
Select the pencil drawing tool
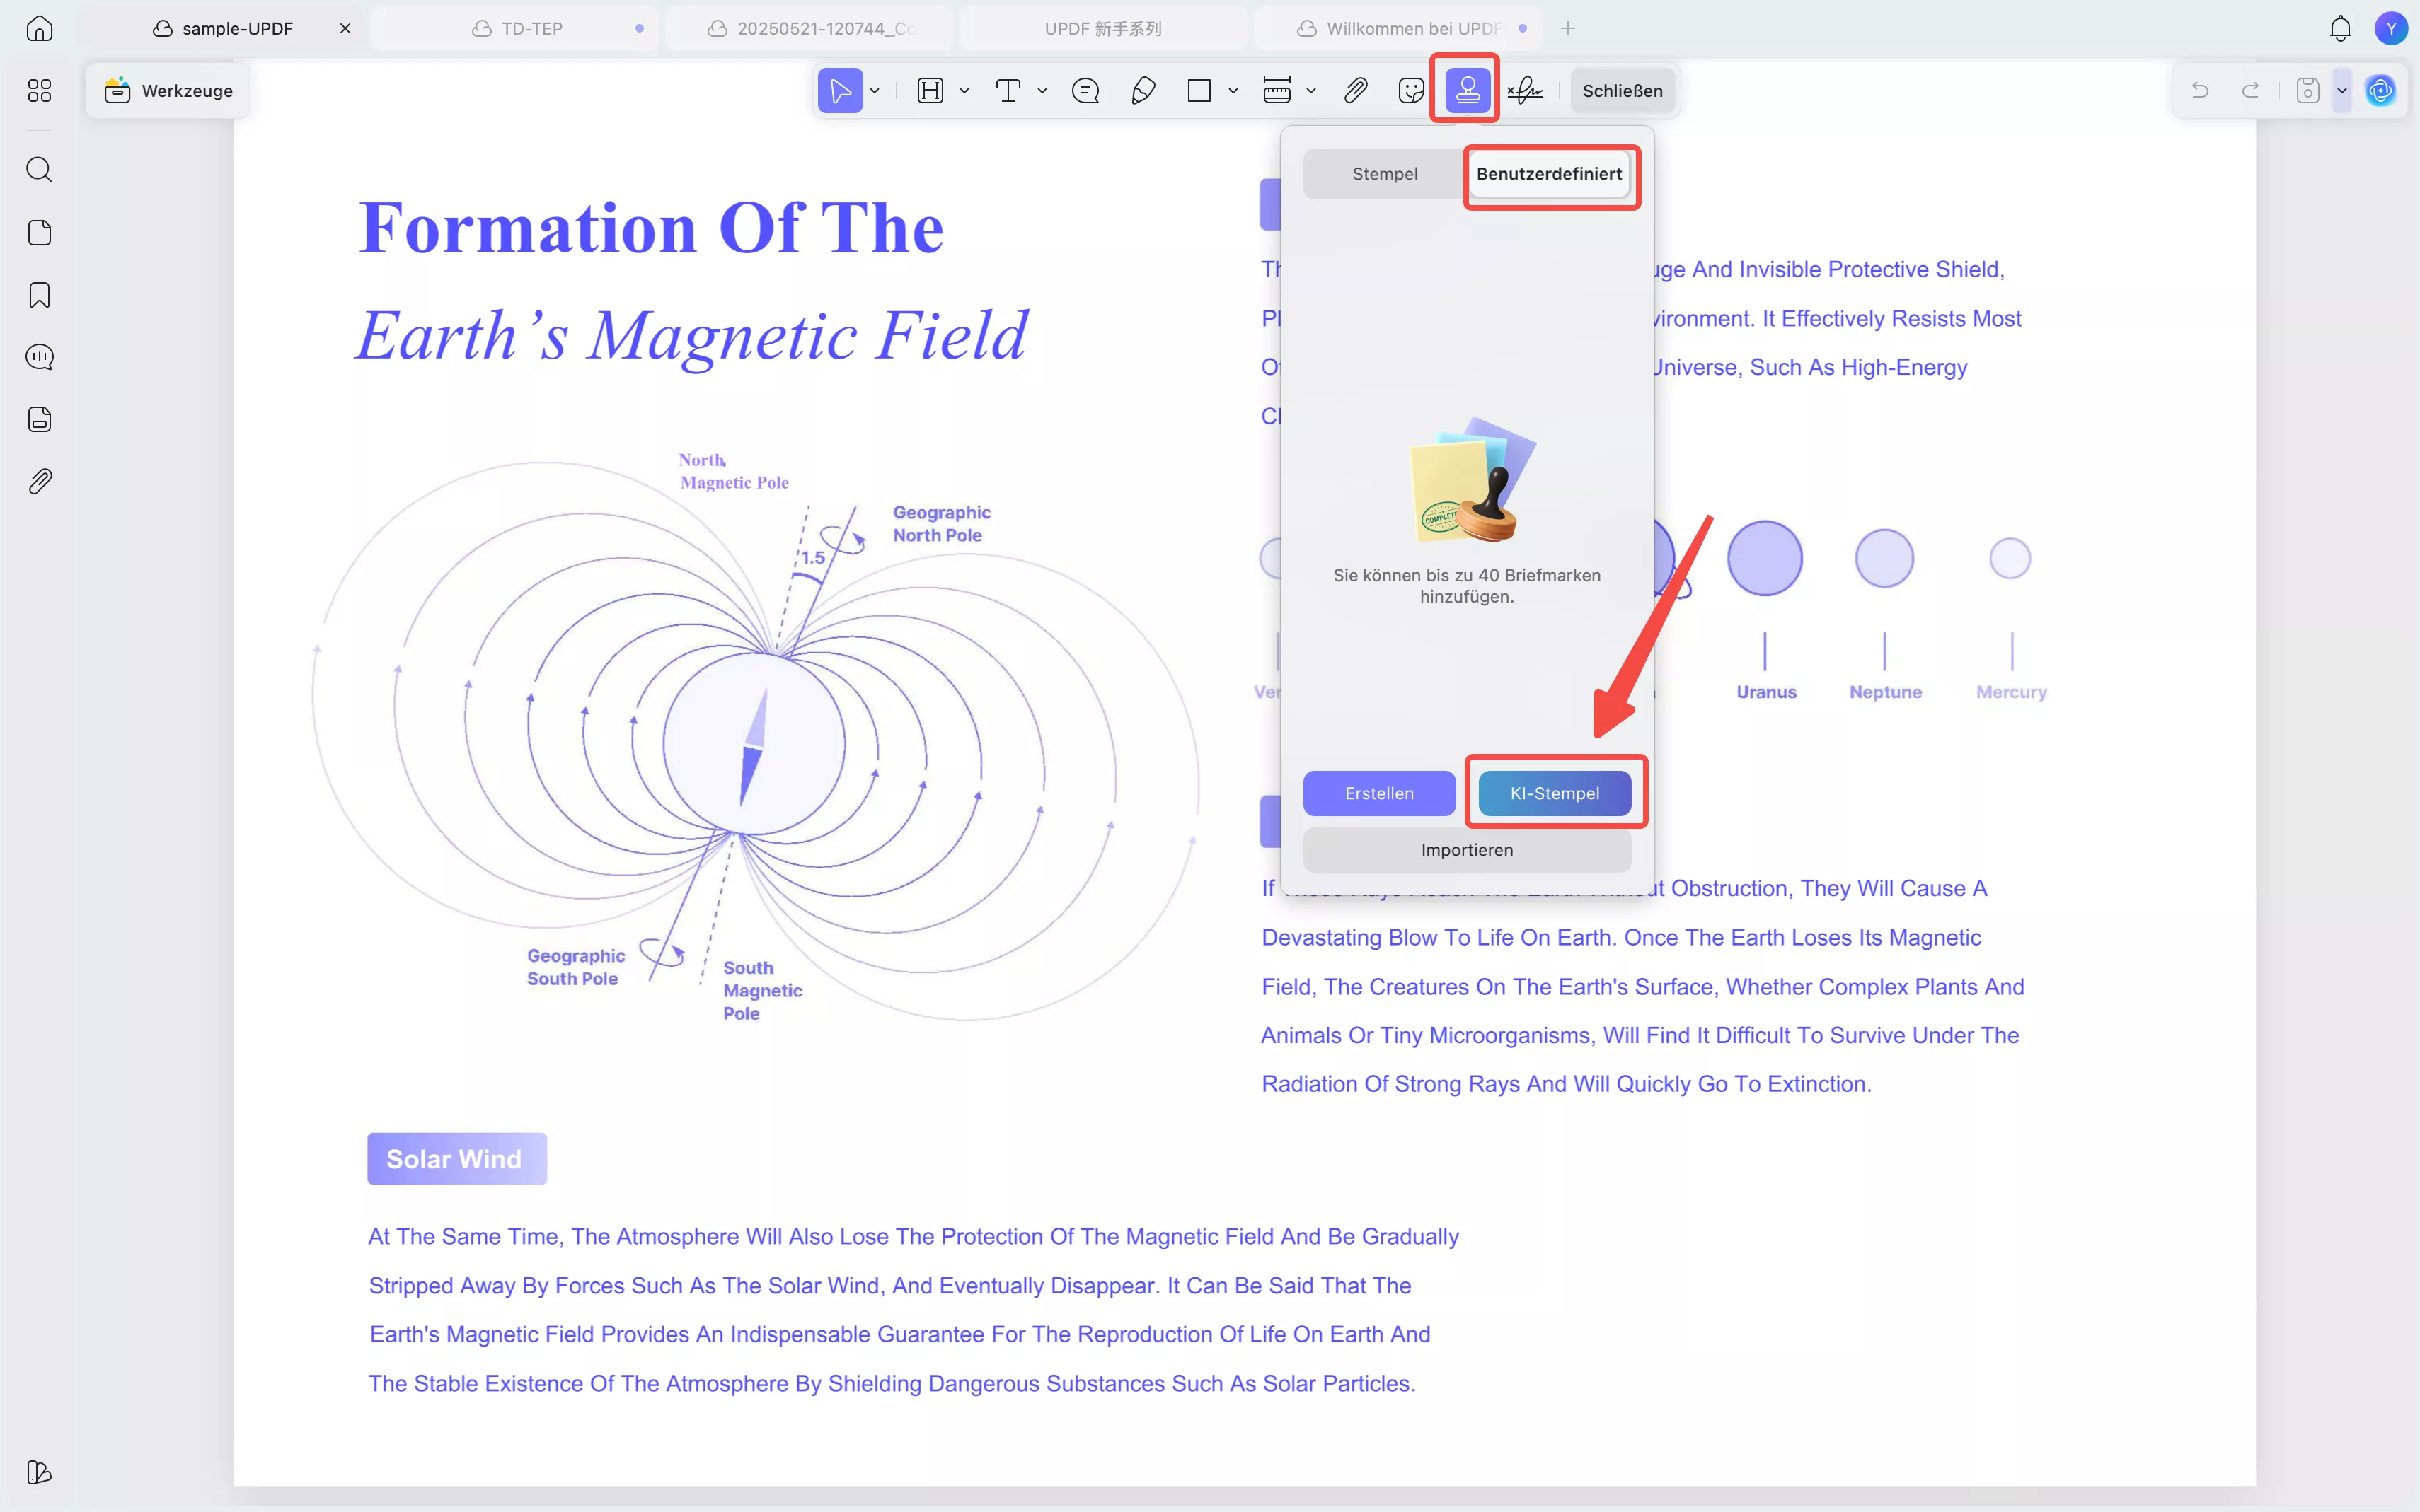[1143, 91]
